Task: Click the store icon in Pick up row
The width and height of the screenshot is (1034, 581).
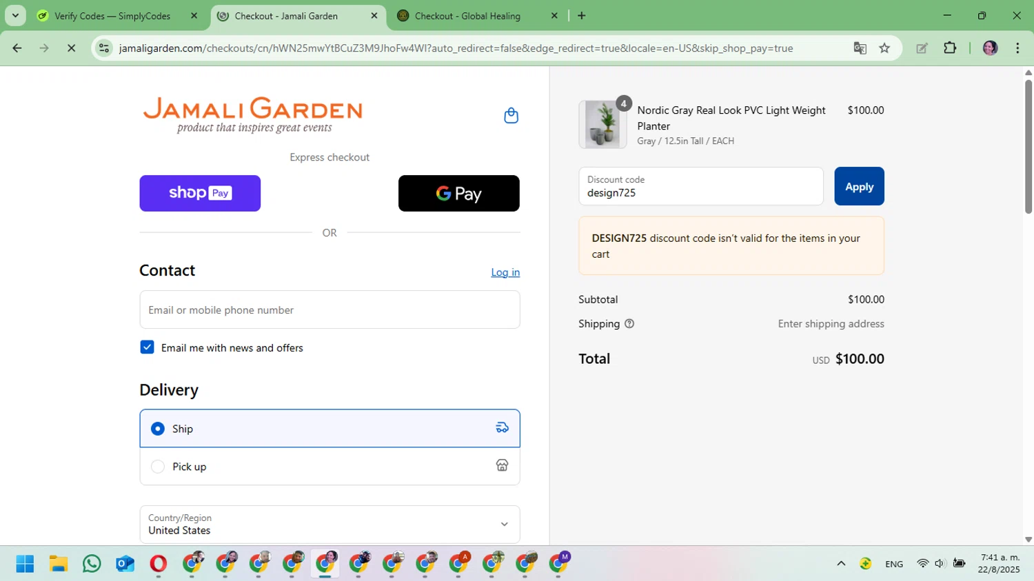Action: tap(503, 466)
